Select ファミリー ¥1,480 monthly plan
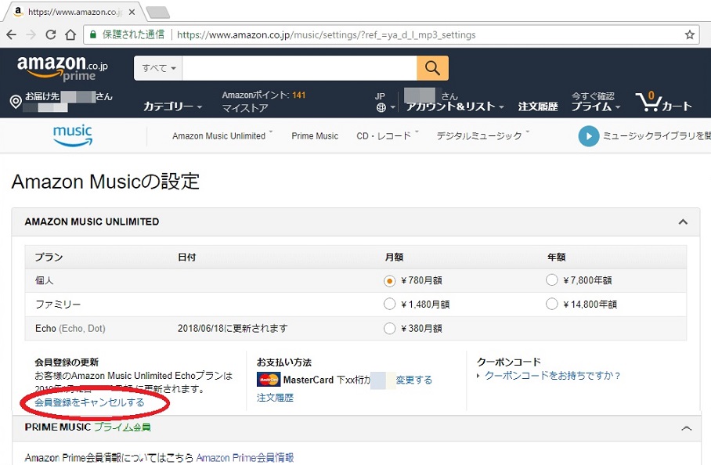This screenshot has width=711, height=465. tap(389, 304)
